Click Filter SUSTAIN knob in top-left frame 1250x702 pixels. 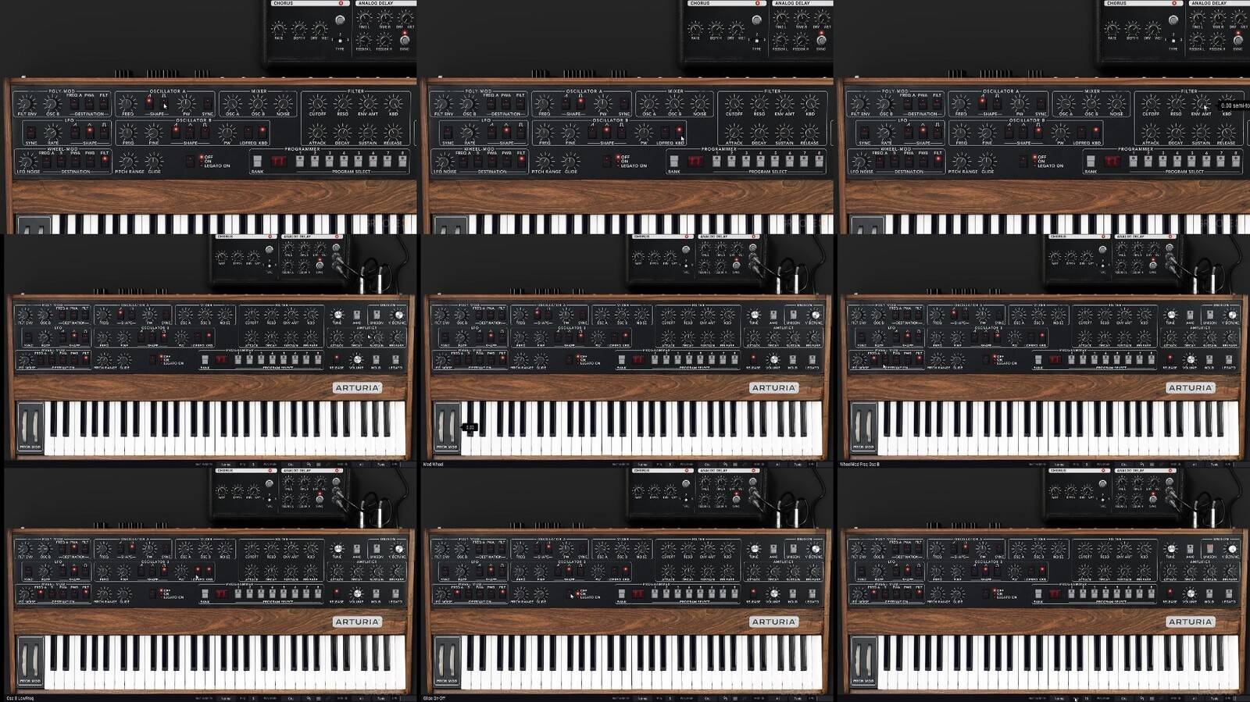coord(367,132)
